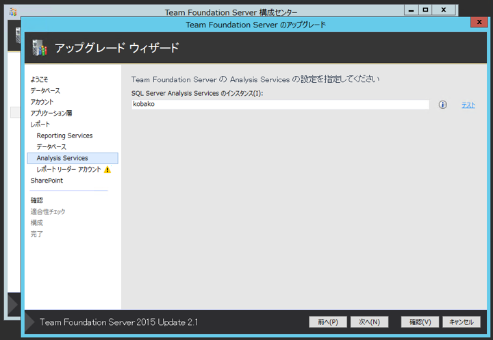Image resolution: width=493 pixels, height=340 pixels.
Task: Click the 前へ(P) button
Action: (328, 322)
